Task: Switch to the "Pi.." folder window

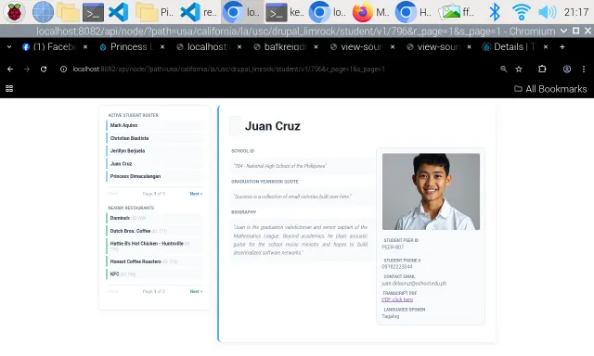Action: (155, 12)
